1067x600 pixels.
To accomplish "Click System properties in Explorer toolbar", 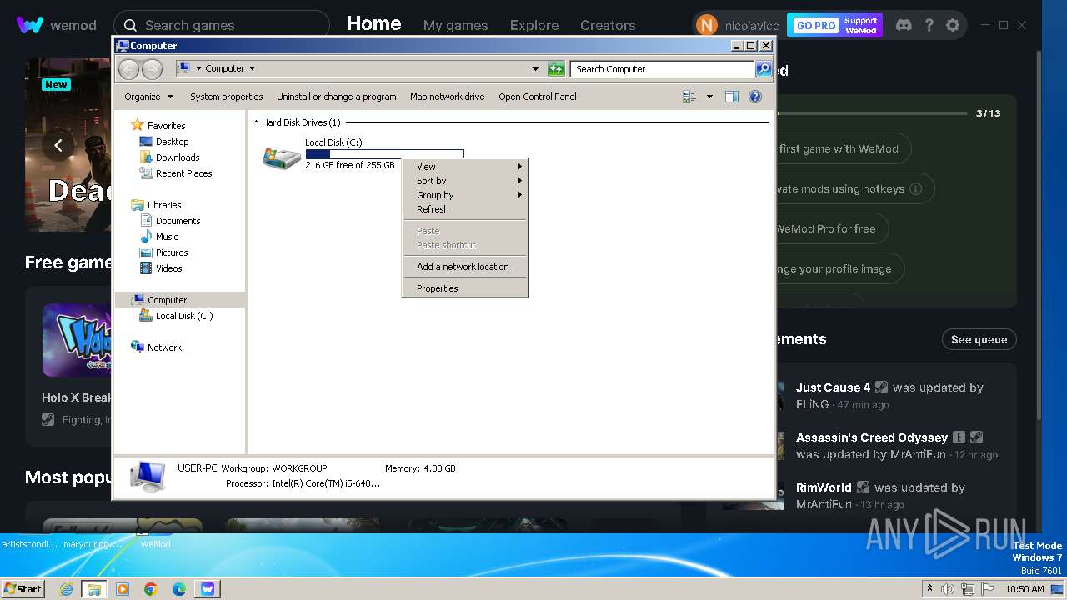I will pos(226,97).
